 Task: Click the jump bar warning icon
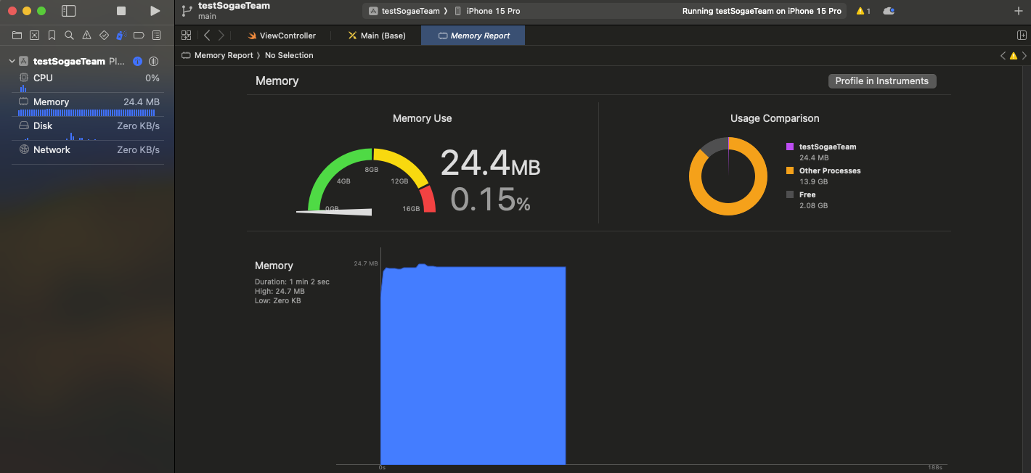pos(1014,55)
